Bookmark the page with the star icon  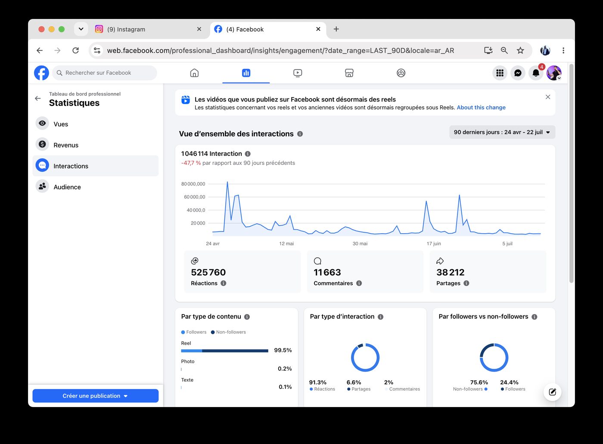point(520,50)
